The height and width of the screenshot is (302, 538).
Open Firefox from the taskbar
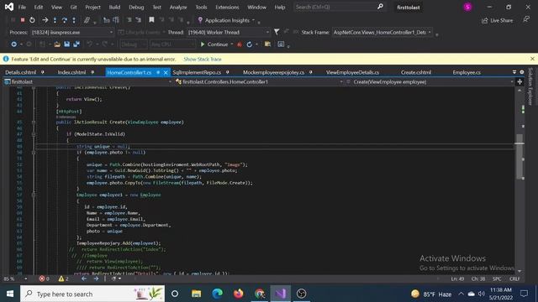(x=239, y=294)
